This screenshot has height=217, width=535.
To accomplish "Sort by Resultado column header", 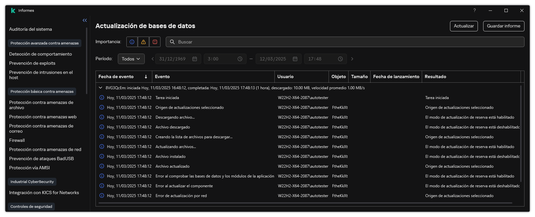I will pyautogui.click(x=471, y=76).
